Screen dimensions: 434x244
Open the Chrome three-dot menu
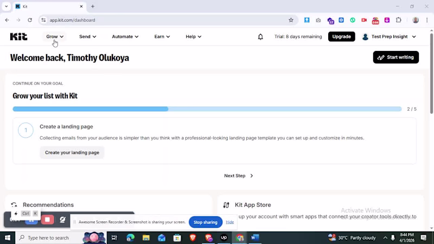click(427, 20)
